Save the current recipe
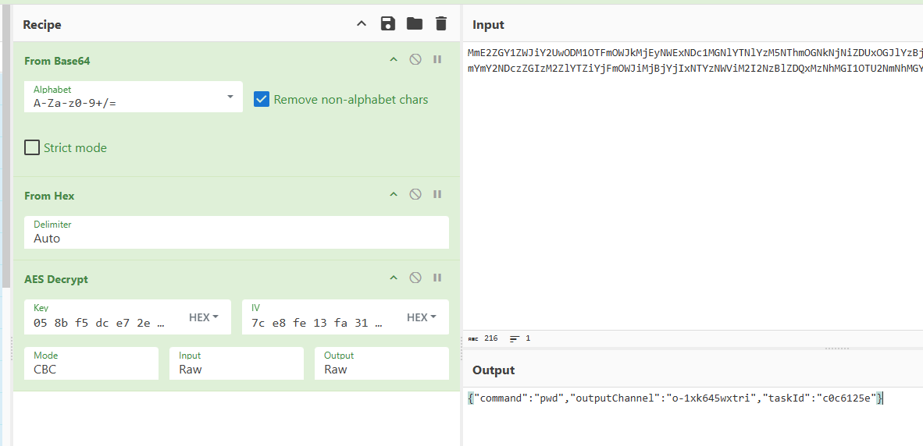 coord(388,24)
